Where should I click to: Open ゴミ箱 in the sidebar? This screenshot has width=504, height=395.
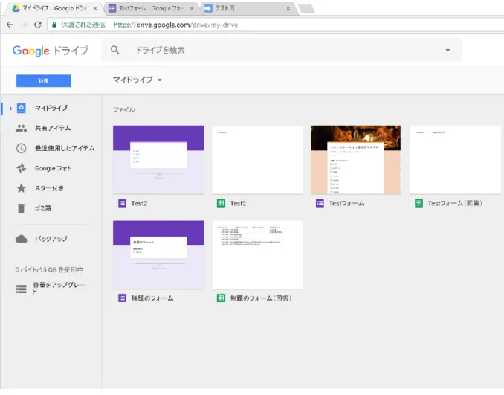pos(43,208)
